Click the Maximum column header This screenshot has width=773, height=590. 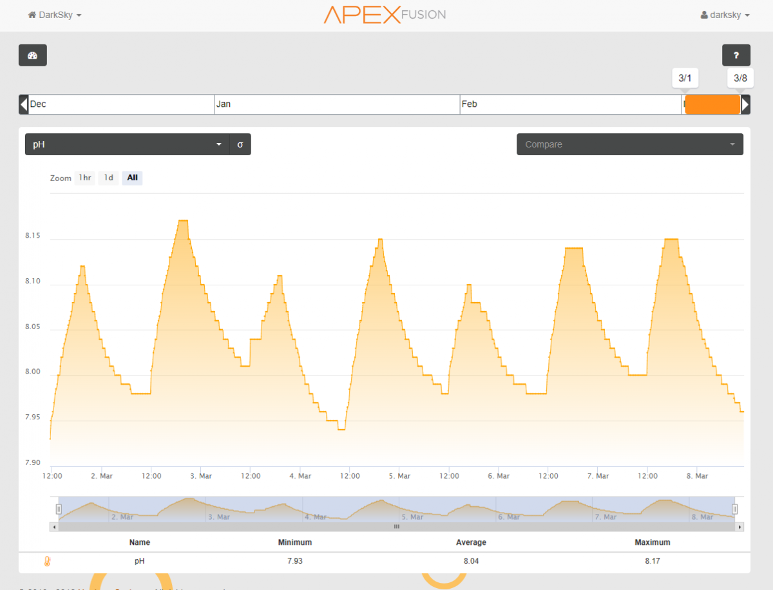653,542
